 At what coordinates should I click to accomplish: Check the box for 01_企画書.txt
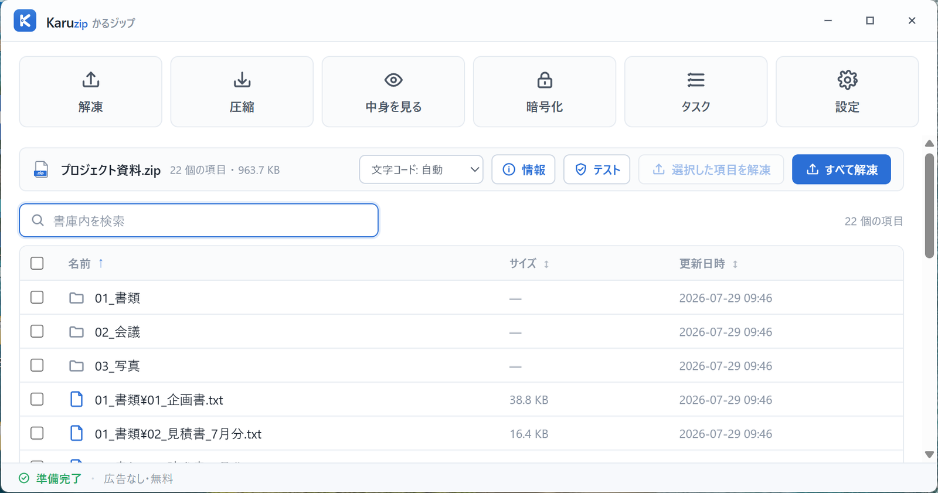click(37, 399)
